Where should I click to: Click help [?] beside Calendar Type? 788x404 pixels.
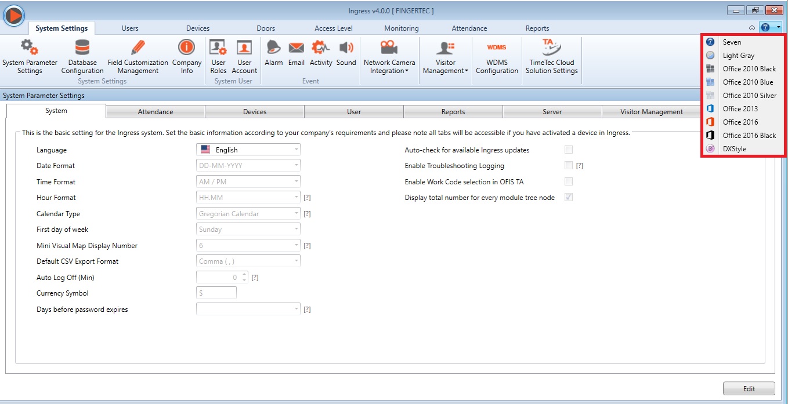tap(308, 214)
